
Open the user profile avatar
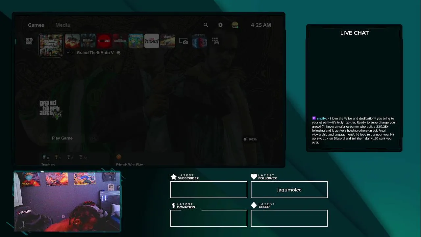235,25
